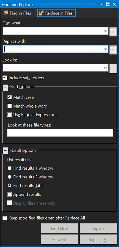Screen dimensions: 119x247
Task: Click the browse ellipsis button for Look in
Action: pos(113,68)
